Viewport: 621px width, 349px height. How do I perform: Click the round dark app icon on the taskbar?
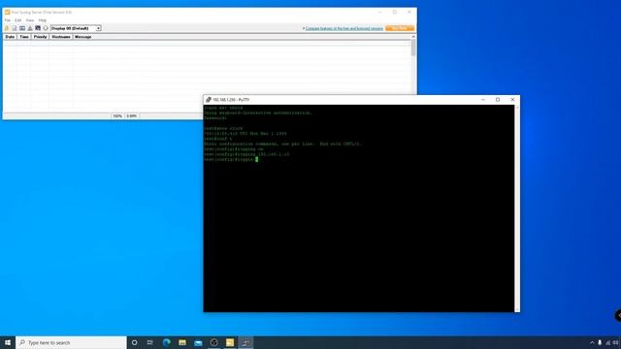(x=213, y=342)
